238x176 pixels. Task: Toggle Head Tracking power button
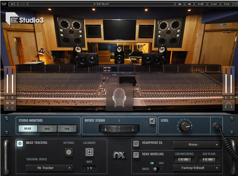pyautogui.click(x=20, y=144)
